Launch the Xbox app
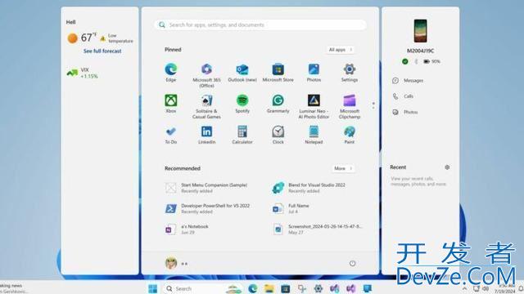524x294 pixels. [171, 104]
